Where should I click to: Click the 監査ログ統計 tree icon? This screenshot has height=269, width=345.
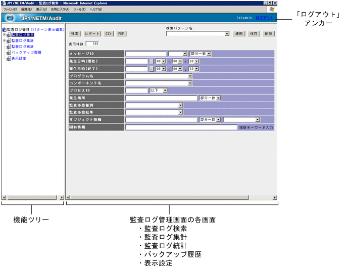click(8, 47)
